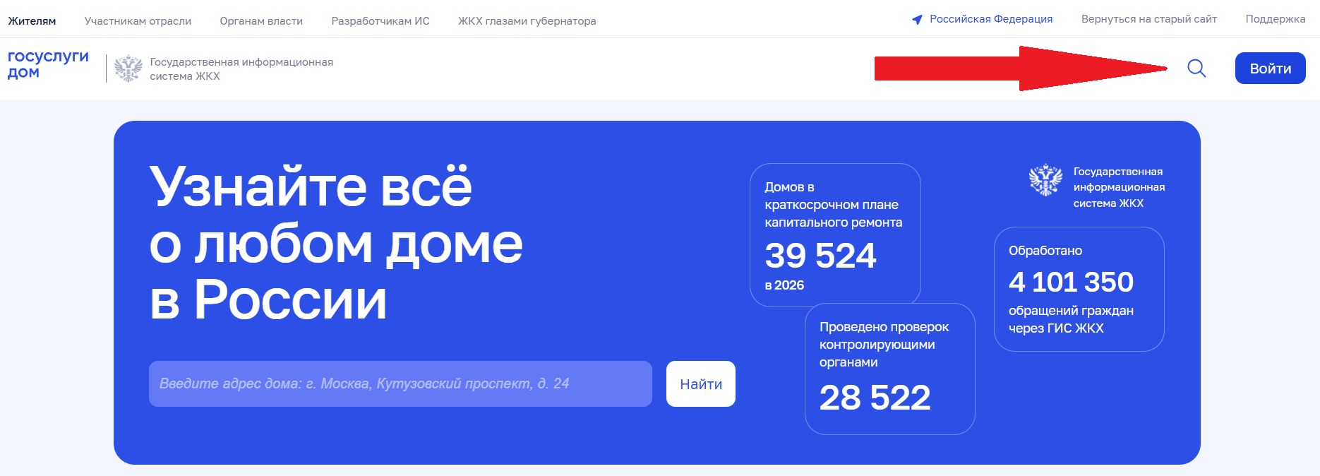
Task: Click the headline Узнайте всё о любом доме
Action: pos(336,243)
